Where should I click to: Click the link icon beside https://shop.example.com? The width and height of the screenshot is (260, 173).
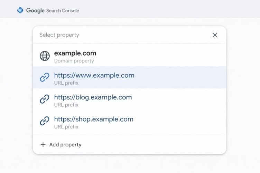(45, 121)
